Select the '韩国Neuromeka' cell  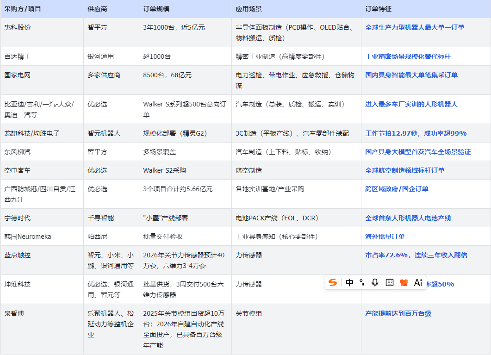coord(42,237)
